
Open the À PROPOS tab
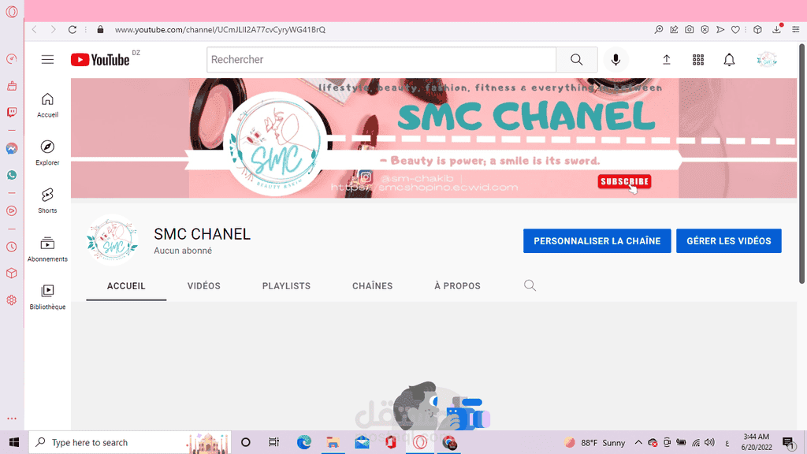pyautogui.click(x=457, y=285)
